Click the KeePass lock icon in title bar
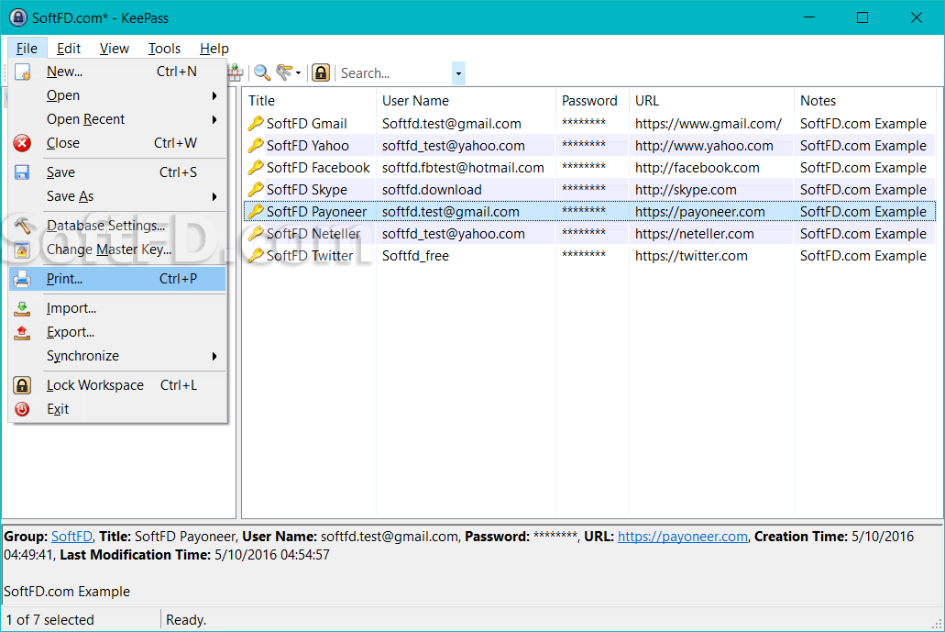 tap(18, 17)
